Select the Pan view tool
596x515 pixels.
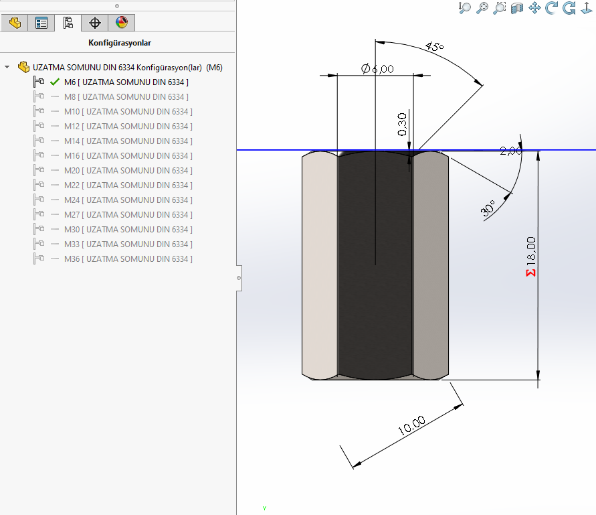click(534, 8)
